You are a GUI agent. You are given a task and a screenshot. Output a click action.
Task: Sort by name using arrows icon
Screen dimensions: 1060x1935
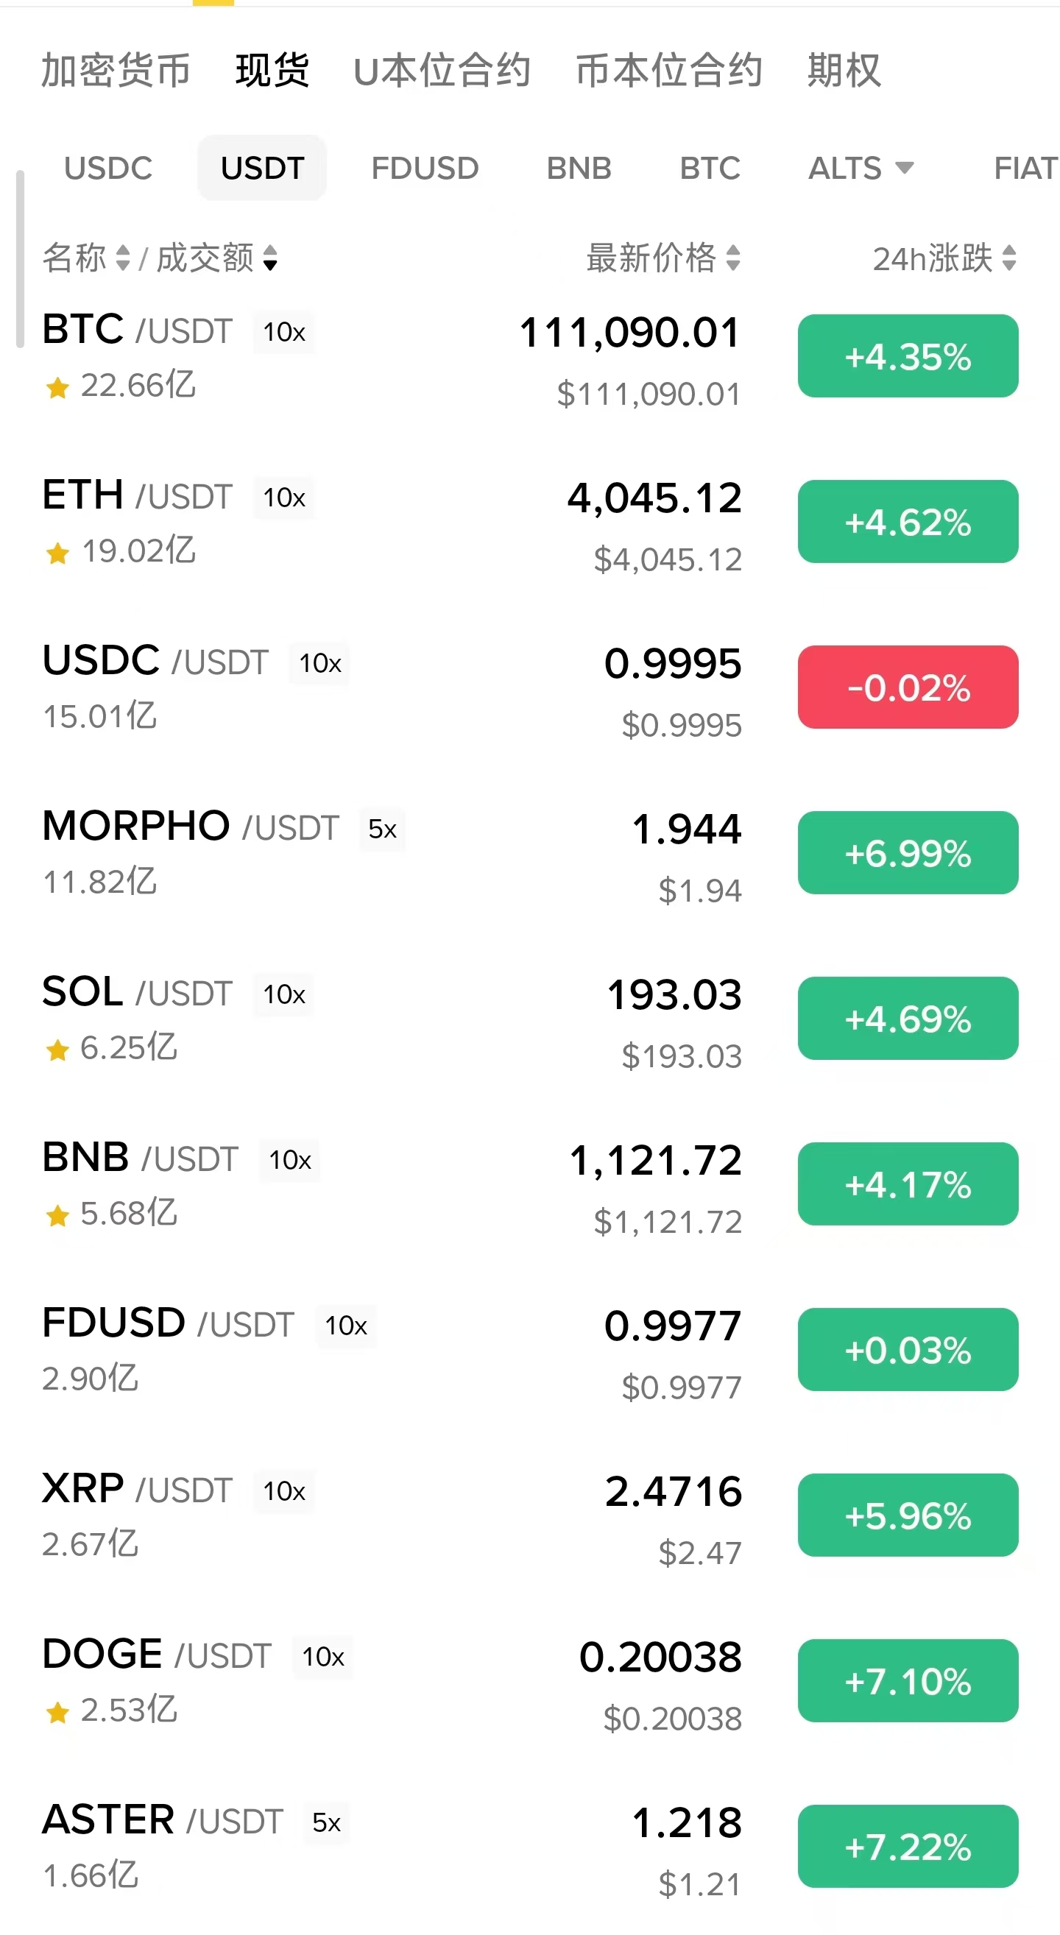(x=123, y=258)
